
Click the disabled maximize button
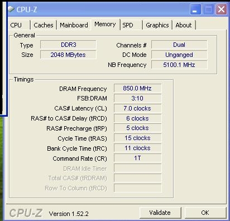click(x=208, y=9)
